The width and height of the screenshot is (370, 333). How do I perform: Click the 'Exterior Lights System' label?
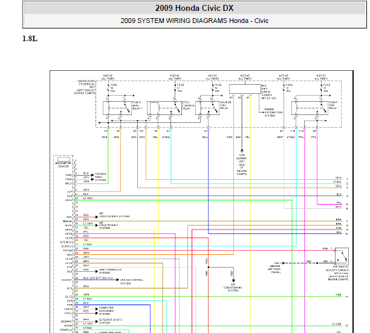tap(111, 321)
